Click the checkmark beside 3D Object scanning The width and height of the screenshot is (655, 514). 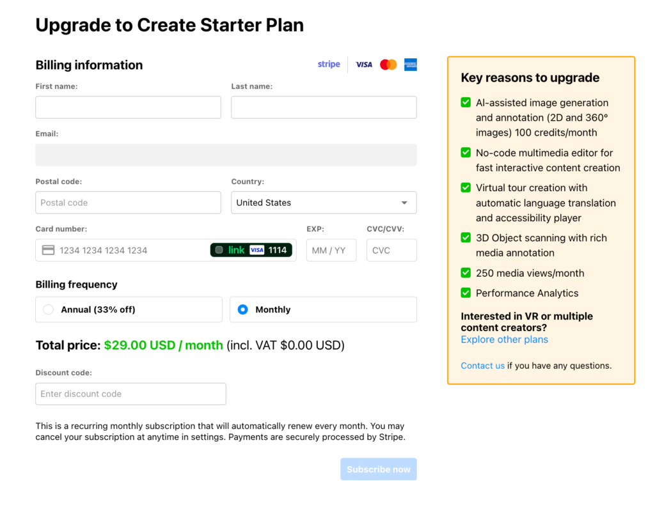point(466,238)
